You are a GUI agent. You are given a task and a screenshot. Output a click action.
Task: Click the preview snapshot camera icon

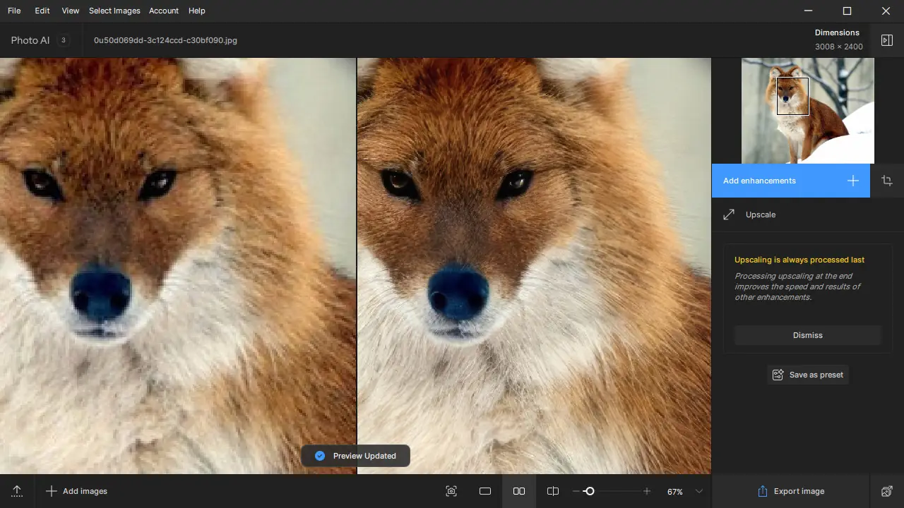tap(451, 491)
